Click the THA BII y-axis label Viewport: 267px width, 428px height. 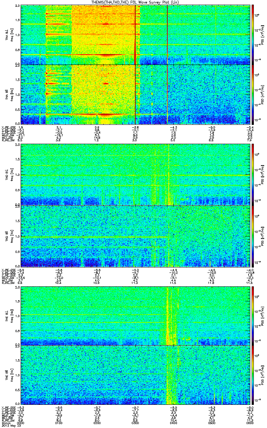pyautogui.click(x=7, y=94)
